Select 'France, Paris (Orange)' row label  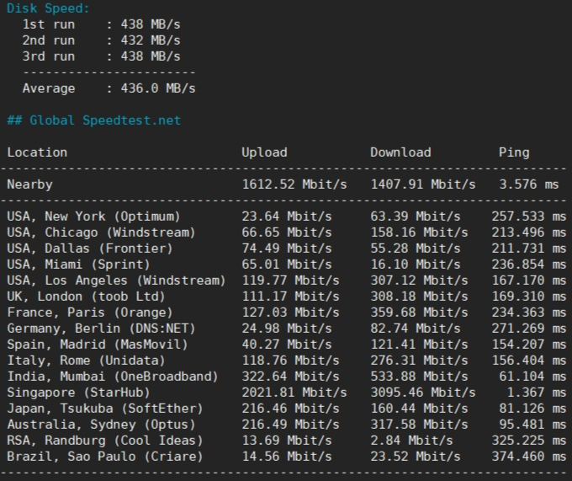[x=90, y=313]
